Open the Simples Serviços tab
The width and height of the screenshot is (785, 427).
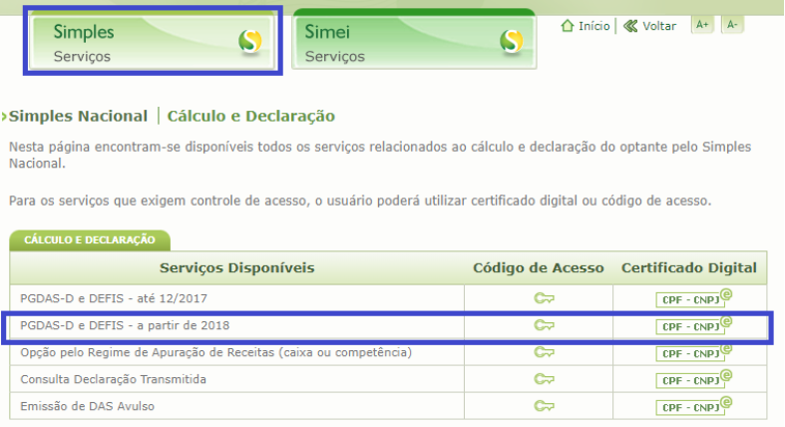click(153, 41)
